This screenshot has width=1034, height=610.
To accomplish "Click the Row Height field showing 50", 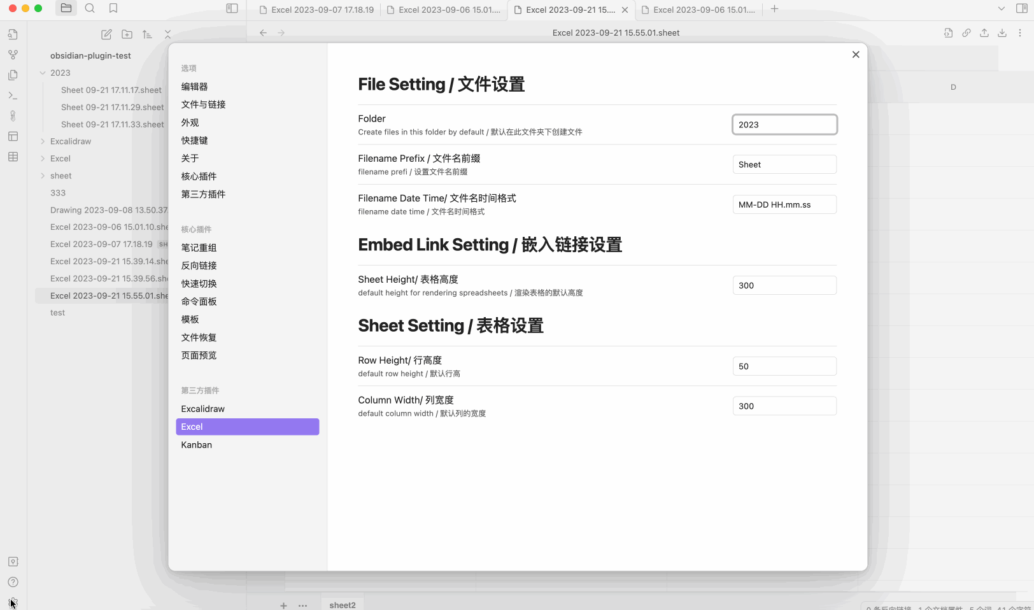I will tap(784, 366).
